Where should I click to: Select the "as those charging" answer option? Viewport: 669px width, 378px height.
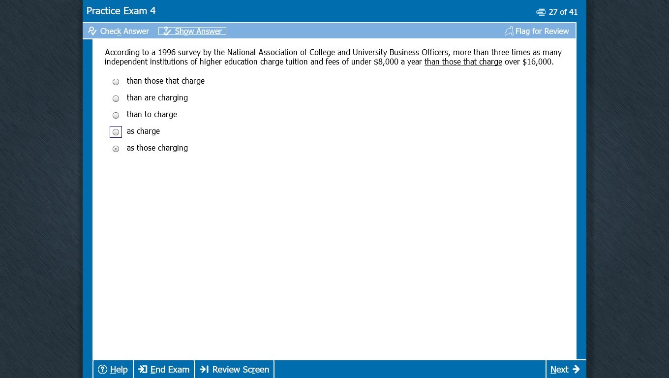(x=116, y=149)
